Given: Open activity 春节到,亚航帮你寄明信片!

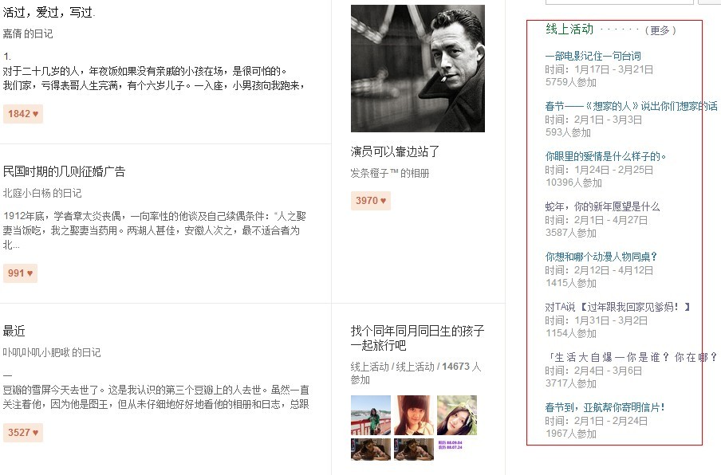Looking at the screenshot, I should point(605,407).
